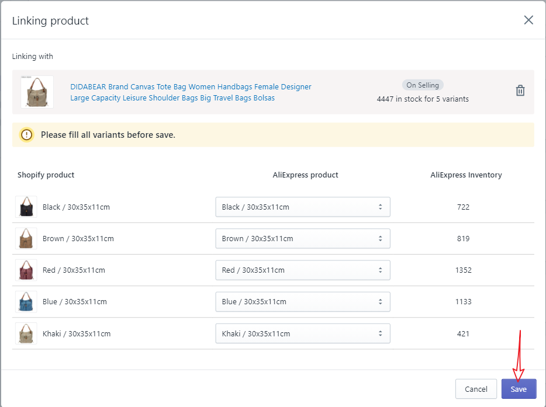Click the trash icon to delete linked product

(520, 91)
